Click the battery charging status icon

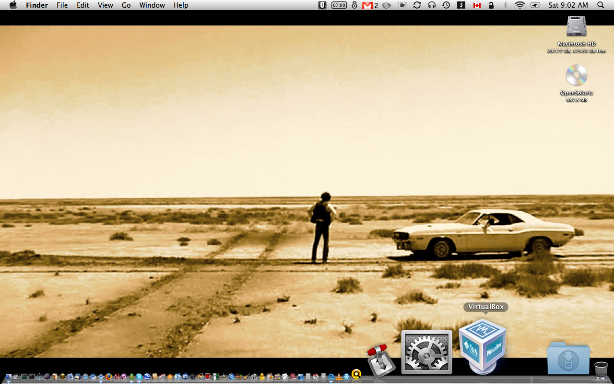pos(535,5)
